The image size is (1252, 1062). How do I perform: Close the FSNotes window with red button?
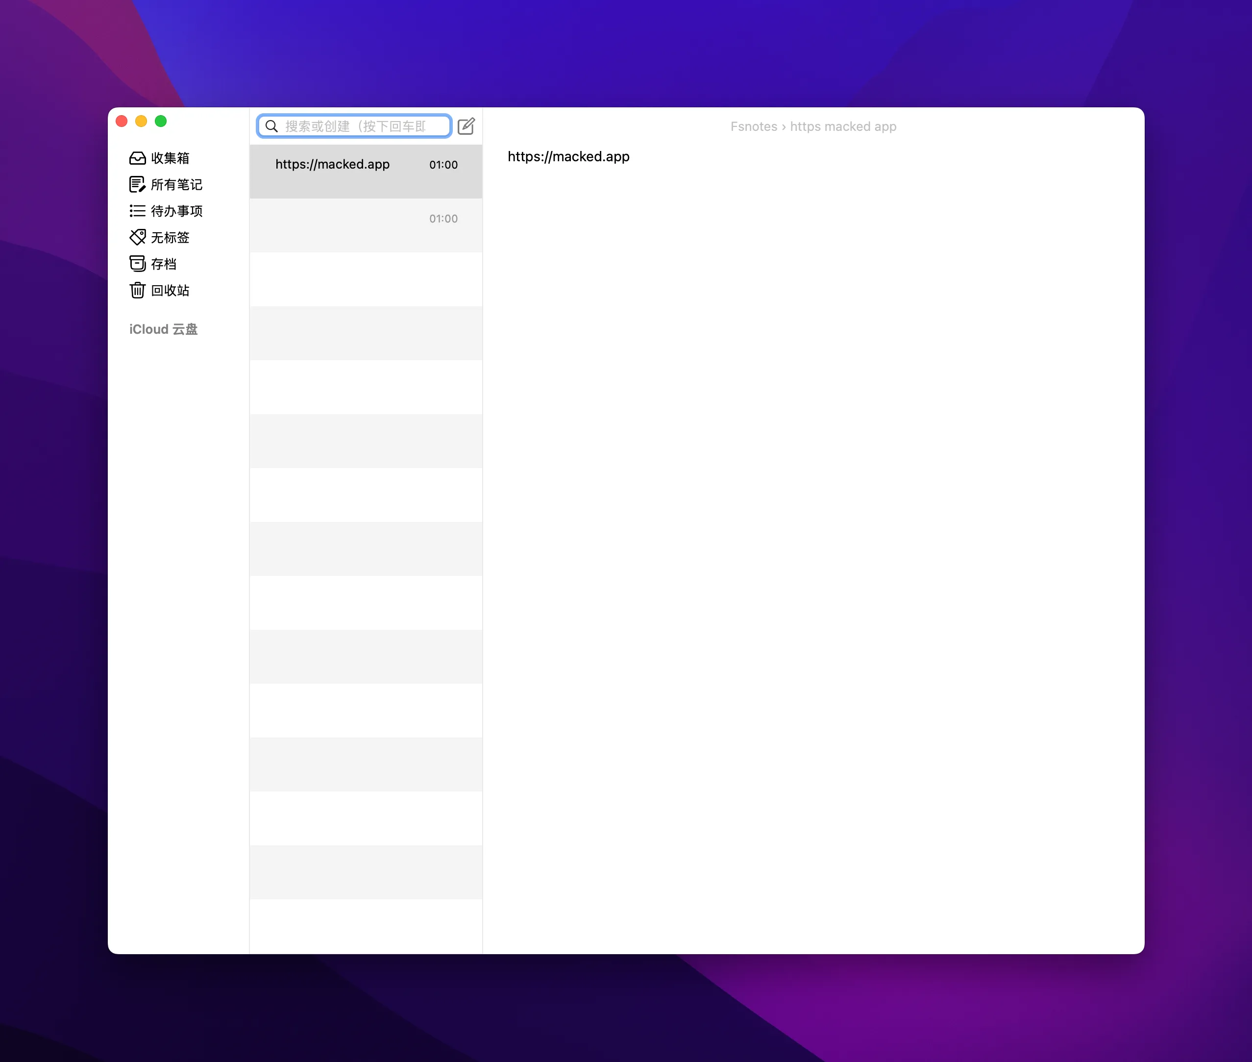122,121
